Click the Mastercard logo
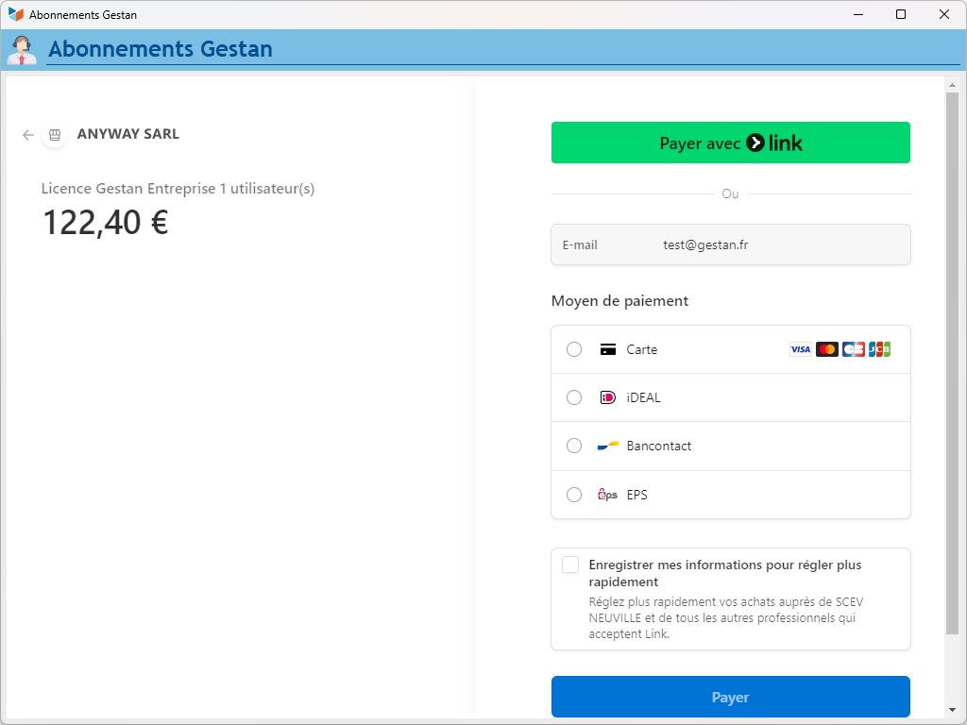Image resolution: width=967 pixels, height=725 pixels. pyautogui.click(x=827, y=349)
